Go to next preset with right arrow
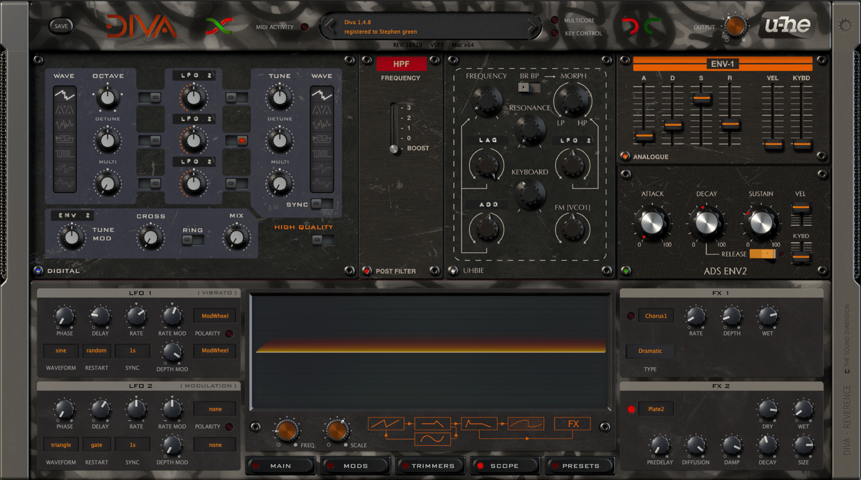 tap(532, 26)
